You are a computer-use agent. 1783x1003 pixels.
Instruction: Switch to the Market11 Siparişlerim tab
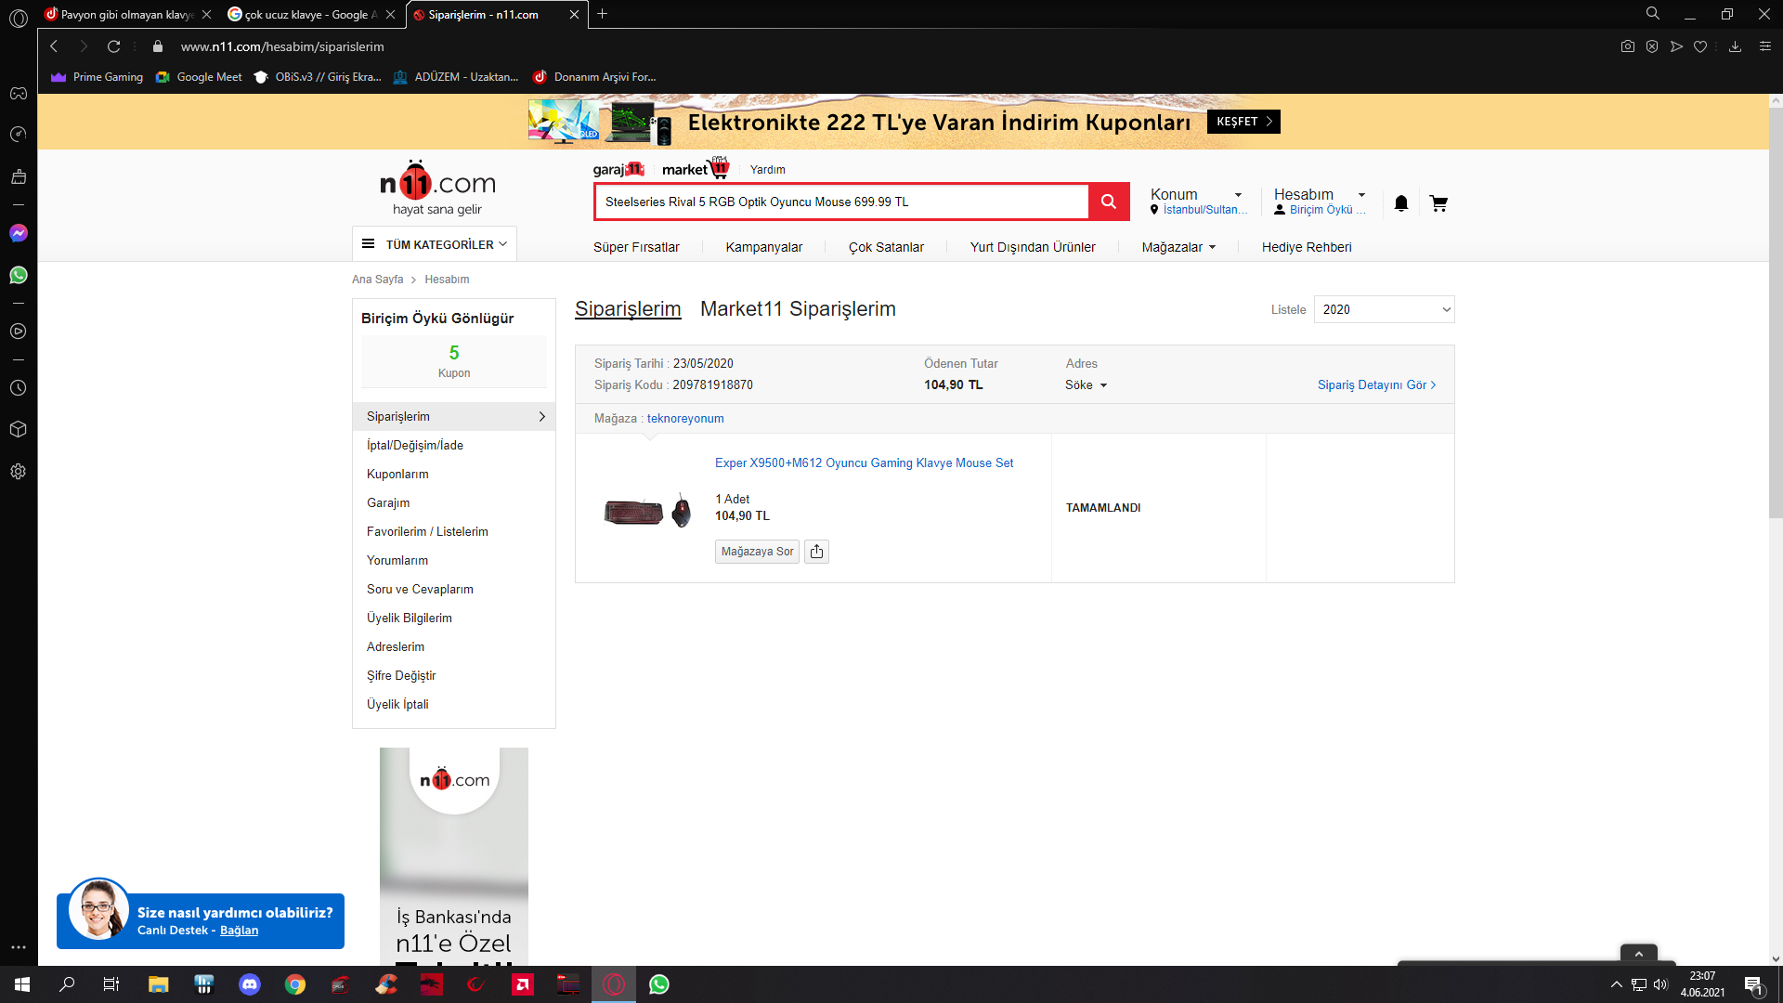pyautogui.click(x=798, y=309)
